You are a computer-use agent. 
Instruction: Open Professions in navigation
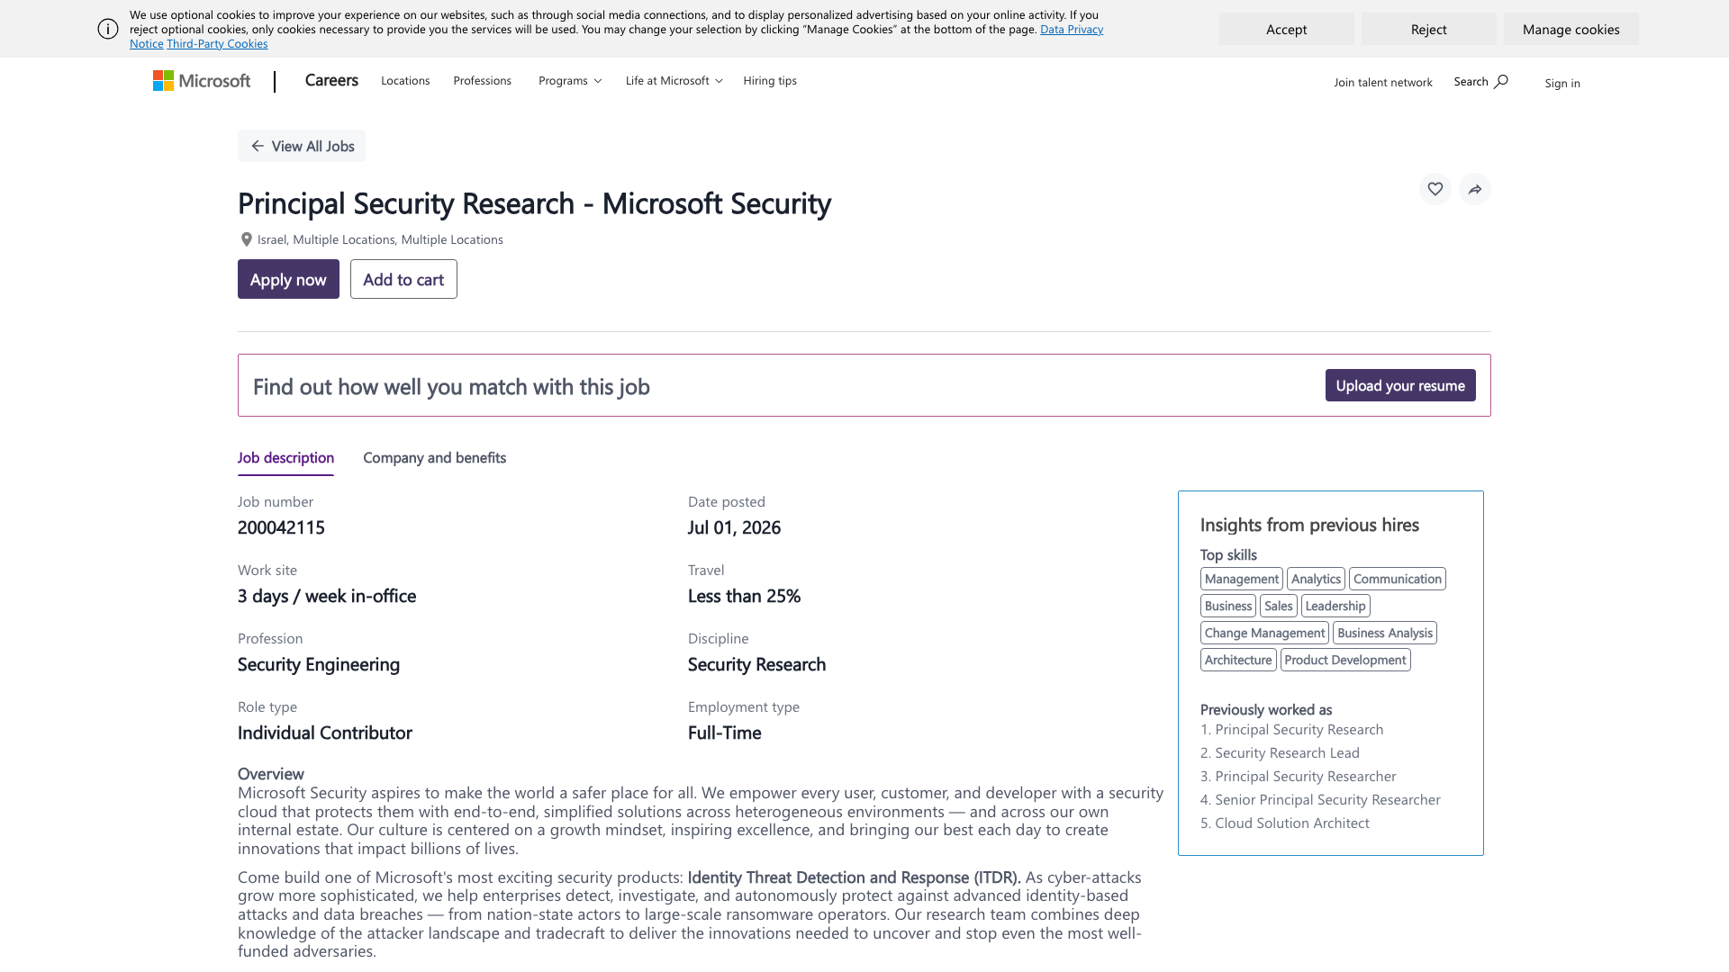[x=483, y=81]
